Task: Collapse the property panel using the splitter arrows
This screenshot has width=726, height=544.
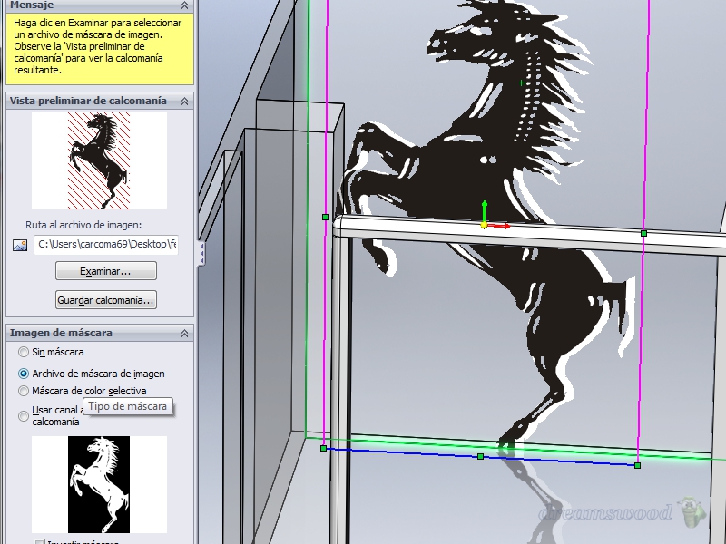Action: [x=201, y=254]
